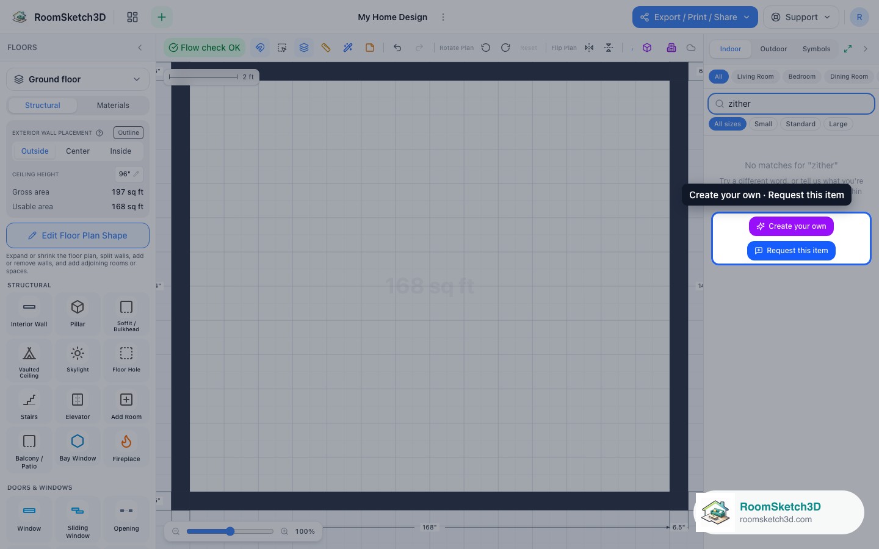Open Export / Print / Share dropdown
The height and width of the screenshot is (549, 879).
(x=695, y=17)
